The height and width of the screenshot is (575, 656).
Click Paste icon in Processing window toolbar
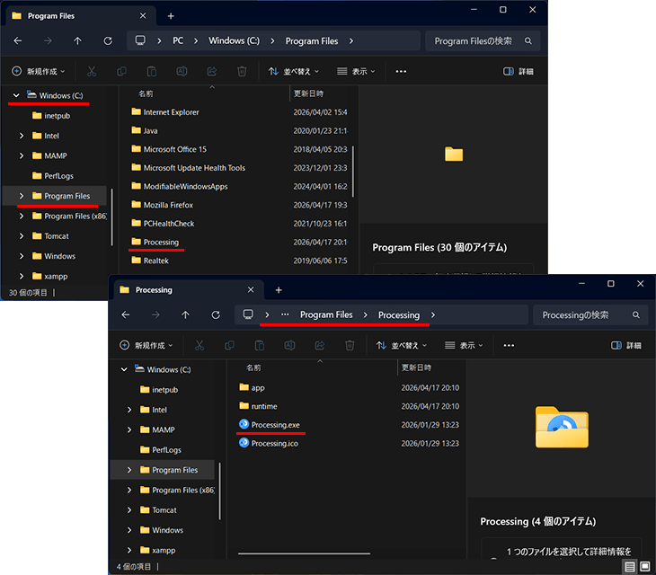tap(260, 345)
